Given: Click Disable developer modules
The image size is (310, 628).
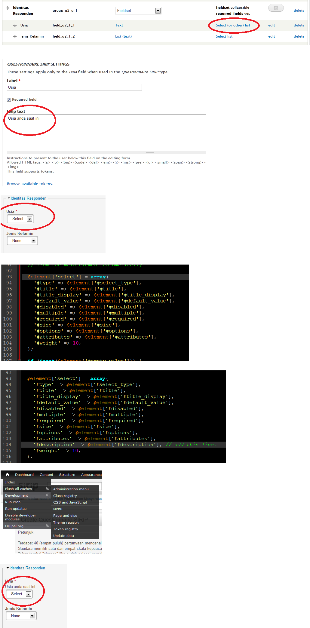Looking at the screenshot, I should (x=20, y=517).
